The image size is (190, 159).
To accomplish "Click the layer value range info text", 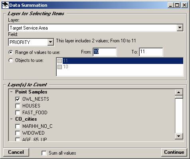I will [x=96, y=41].
